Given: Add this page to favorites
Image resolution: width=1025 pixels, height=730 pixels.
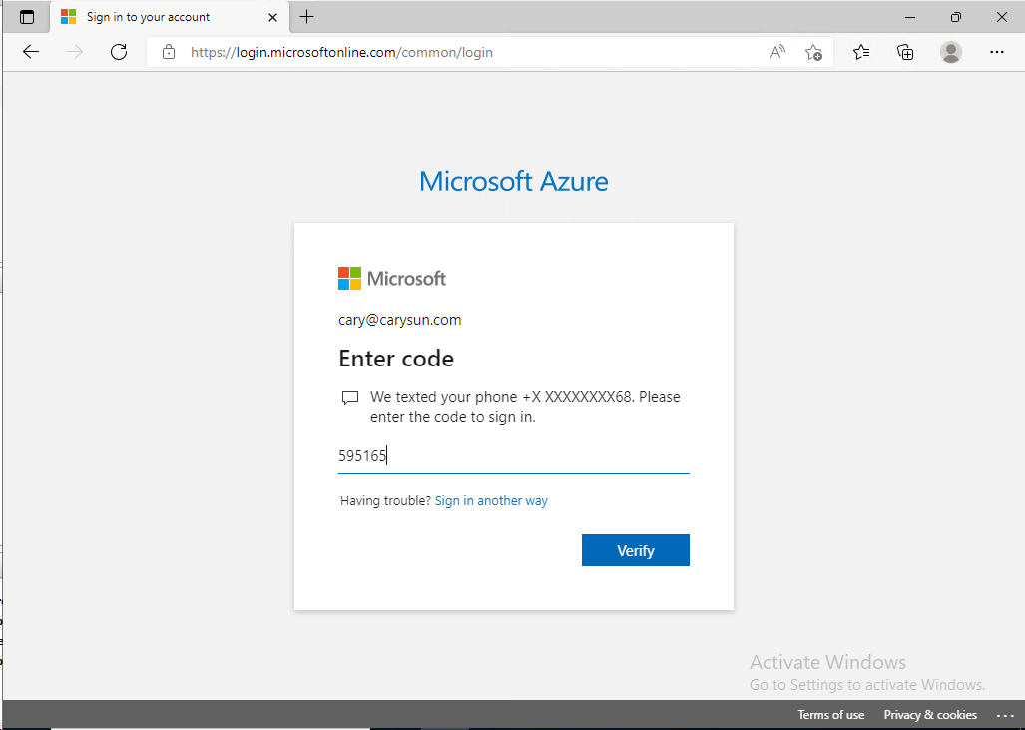Looking at the screenshot, I should pyautogui.click(x=813, y=52).
